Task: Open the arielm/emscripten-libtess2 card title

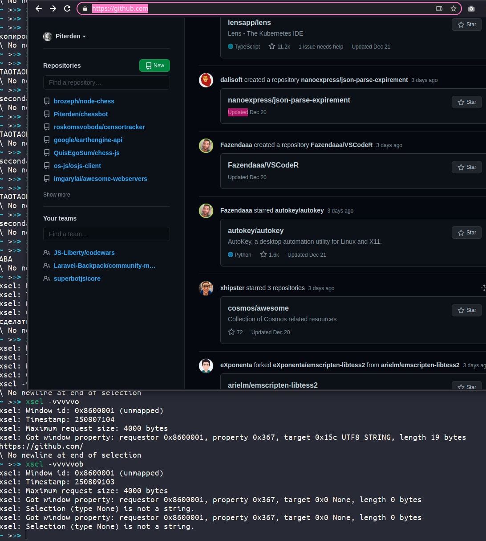Action: coord(273,385)
